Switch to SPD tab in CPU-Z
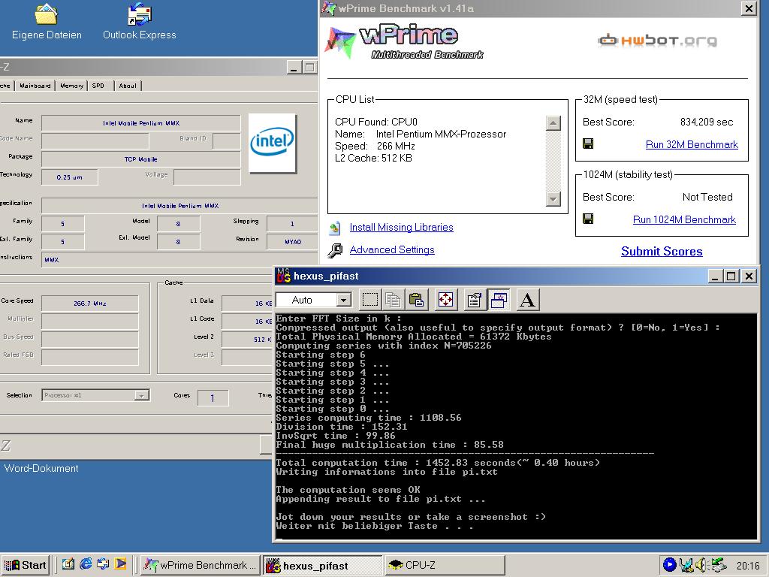This screenshot has width=769, height=577. [100, 86]
